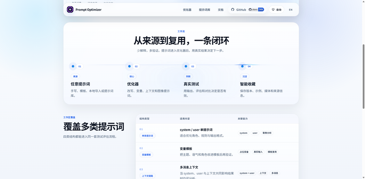Click the 覆盖多类提示词 heading
Image resolution: width=365 pixels, height=179 pixels.
(x=94, y=127)
